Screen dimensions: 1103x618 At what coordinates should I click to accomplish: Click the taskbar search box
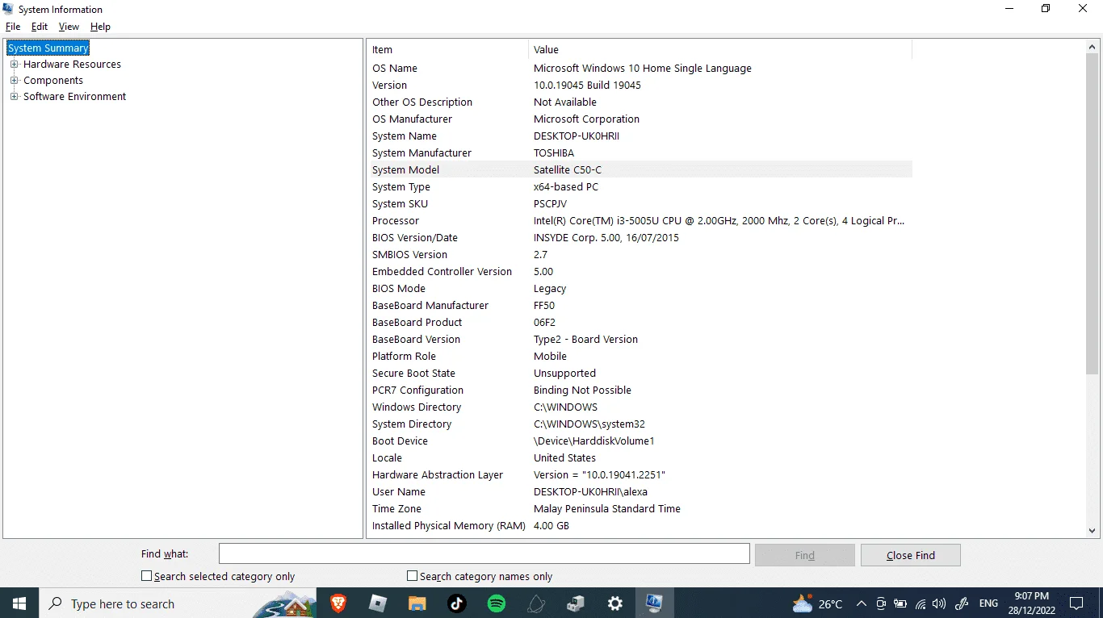(178, 603)
